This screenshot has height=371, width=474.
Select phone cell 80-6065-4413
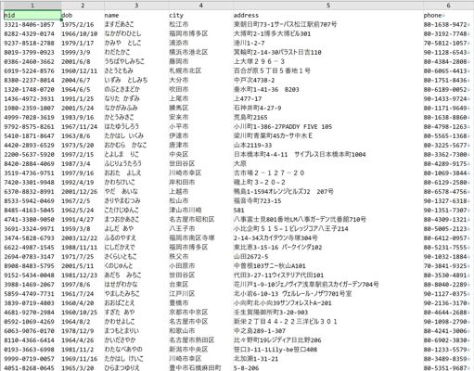(x=448, y=70)
